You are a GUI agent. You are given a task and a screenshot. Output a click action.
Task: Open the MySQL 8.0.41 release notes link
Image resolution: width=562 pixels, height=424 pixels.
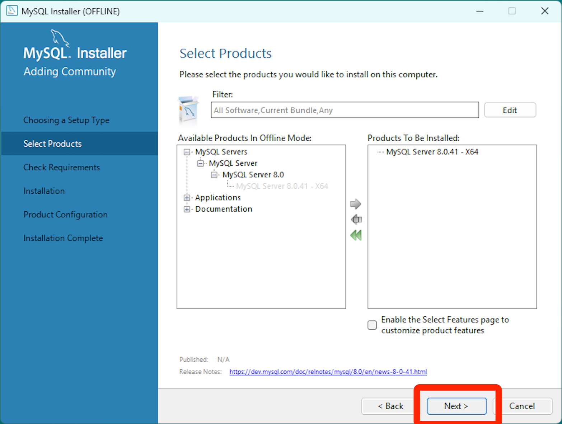[x=328, y=372]
